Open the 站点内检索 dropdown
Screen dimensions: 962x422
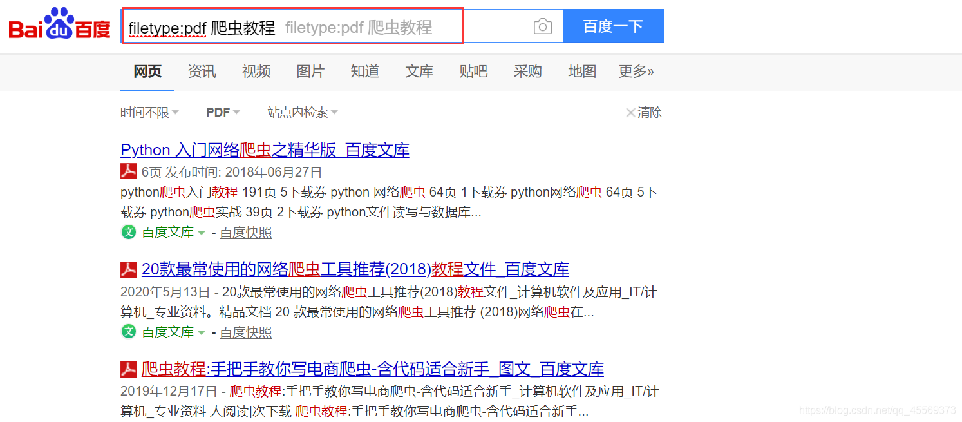coord(303,113)
